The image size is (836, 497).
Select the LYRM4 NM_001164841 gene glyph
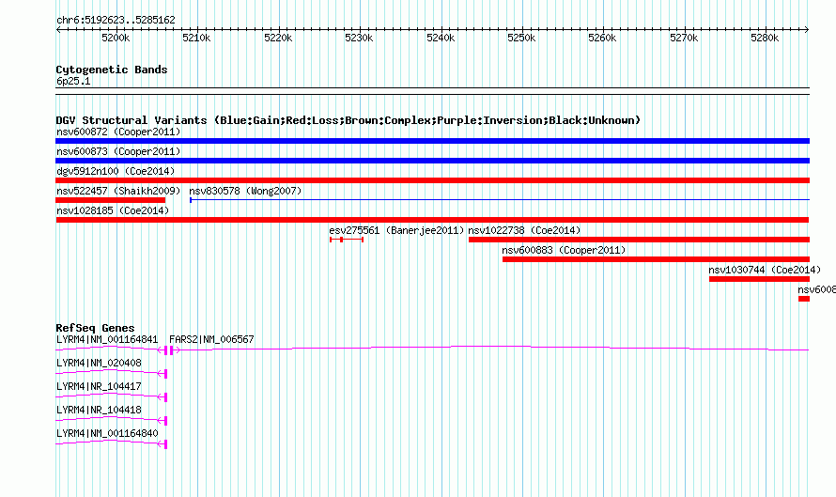click(112, 349)
